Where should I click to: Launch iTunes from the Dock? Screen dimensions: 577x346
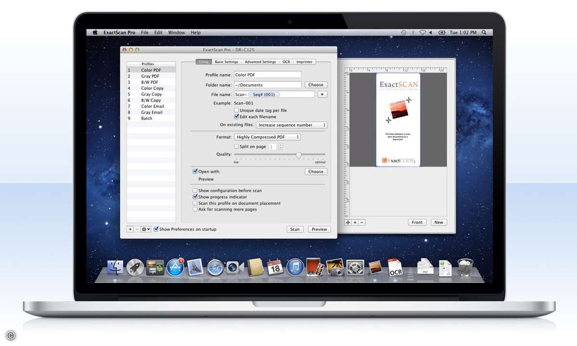pos(295,267)
